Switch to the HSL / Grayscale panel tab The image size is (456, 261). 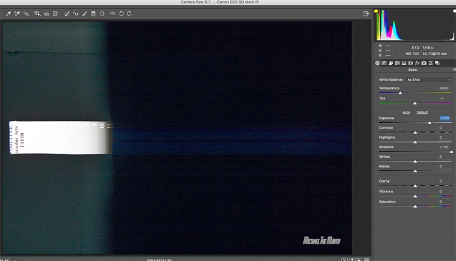(x=397, y=63)
